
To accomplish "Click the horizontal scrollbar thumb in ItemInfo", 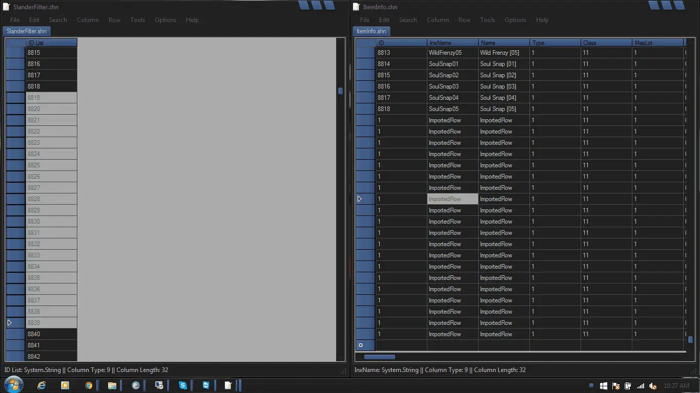I will pyautogui.click(x=379, y=357).
